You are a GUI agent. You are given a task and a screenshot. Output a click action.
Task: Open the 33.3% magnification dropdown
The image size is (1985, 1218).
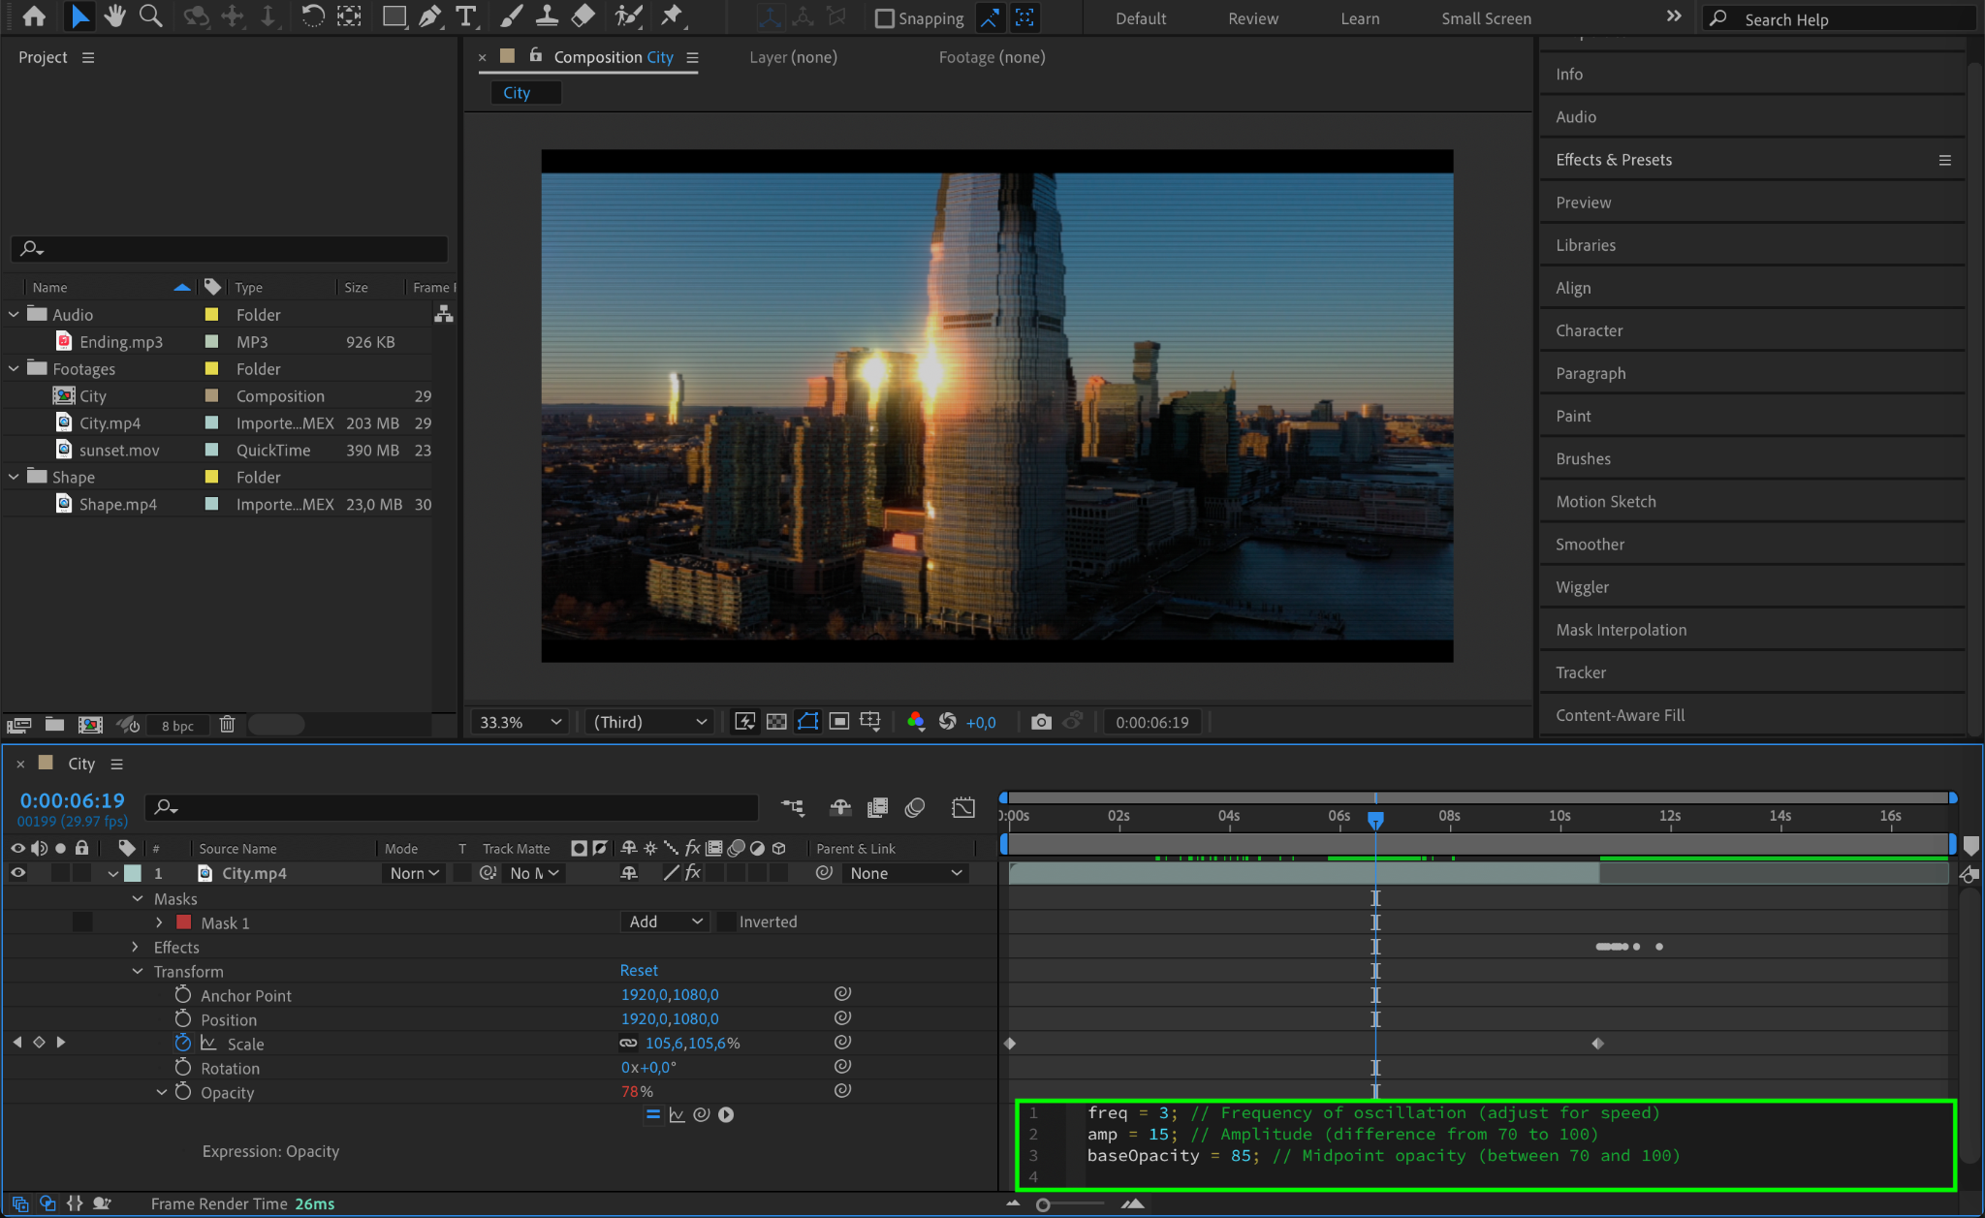point(520,722)
